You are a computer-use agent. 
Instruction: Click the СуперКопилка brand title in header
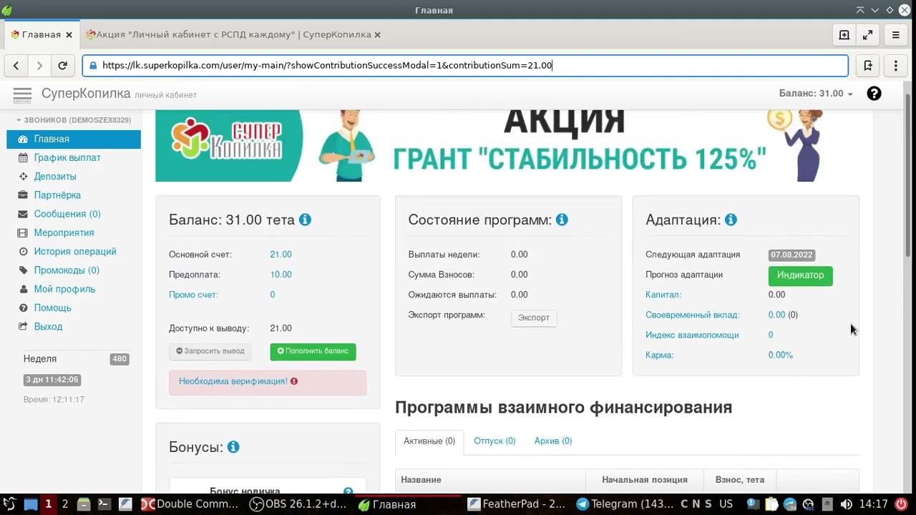(86, 94)
